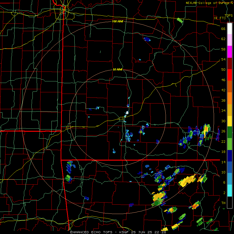The height and width of the screenshot is (234, 234).
Task: Click the "KSGF" station identifier in caption
Action: click(124, 232)
